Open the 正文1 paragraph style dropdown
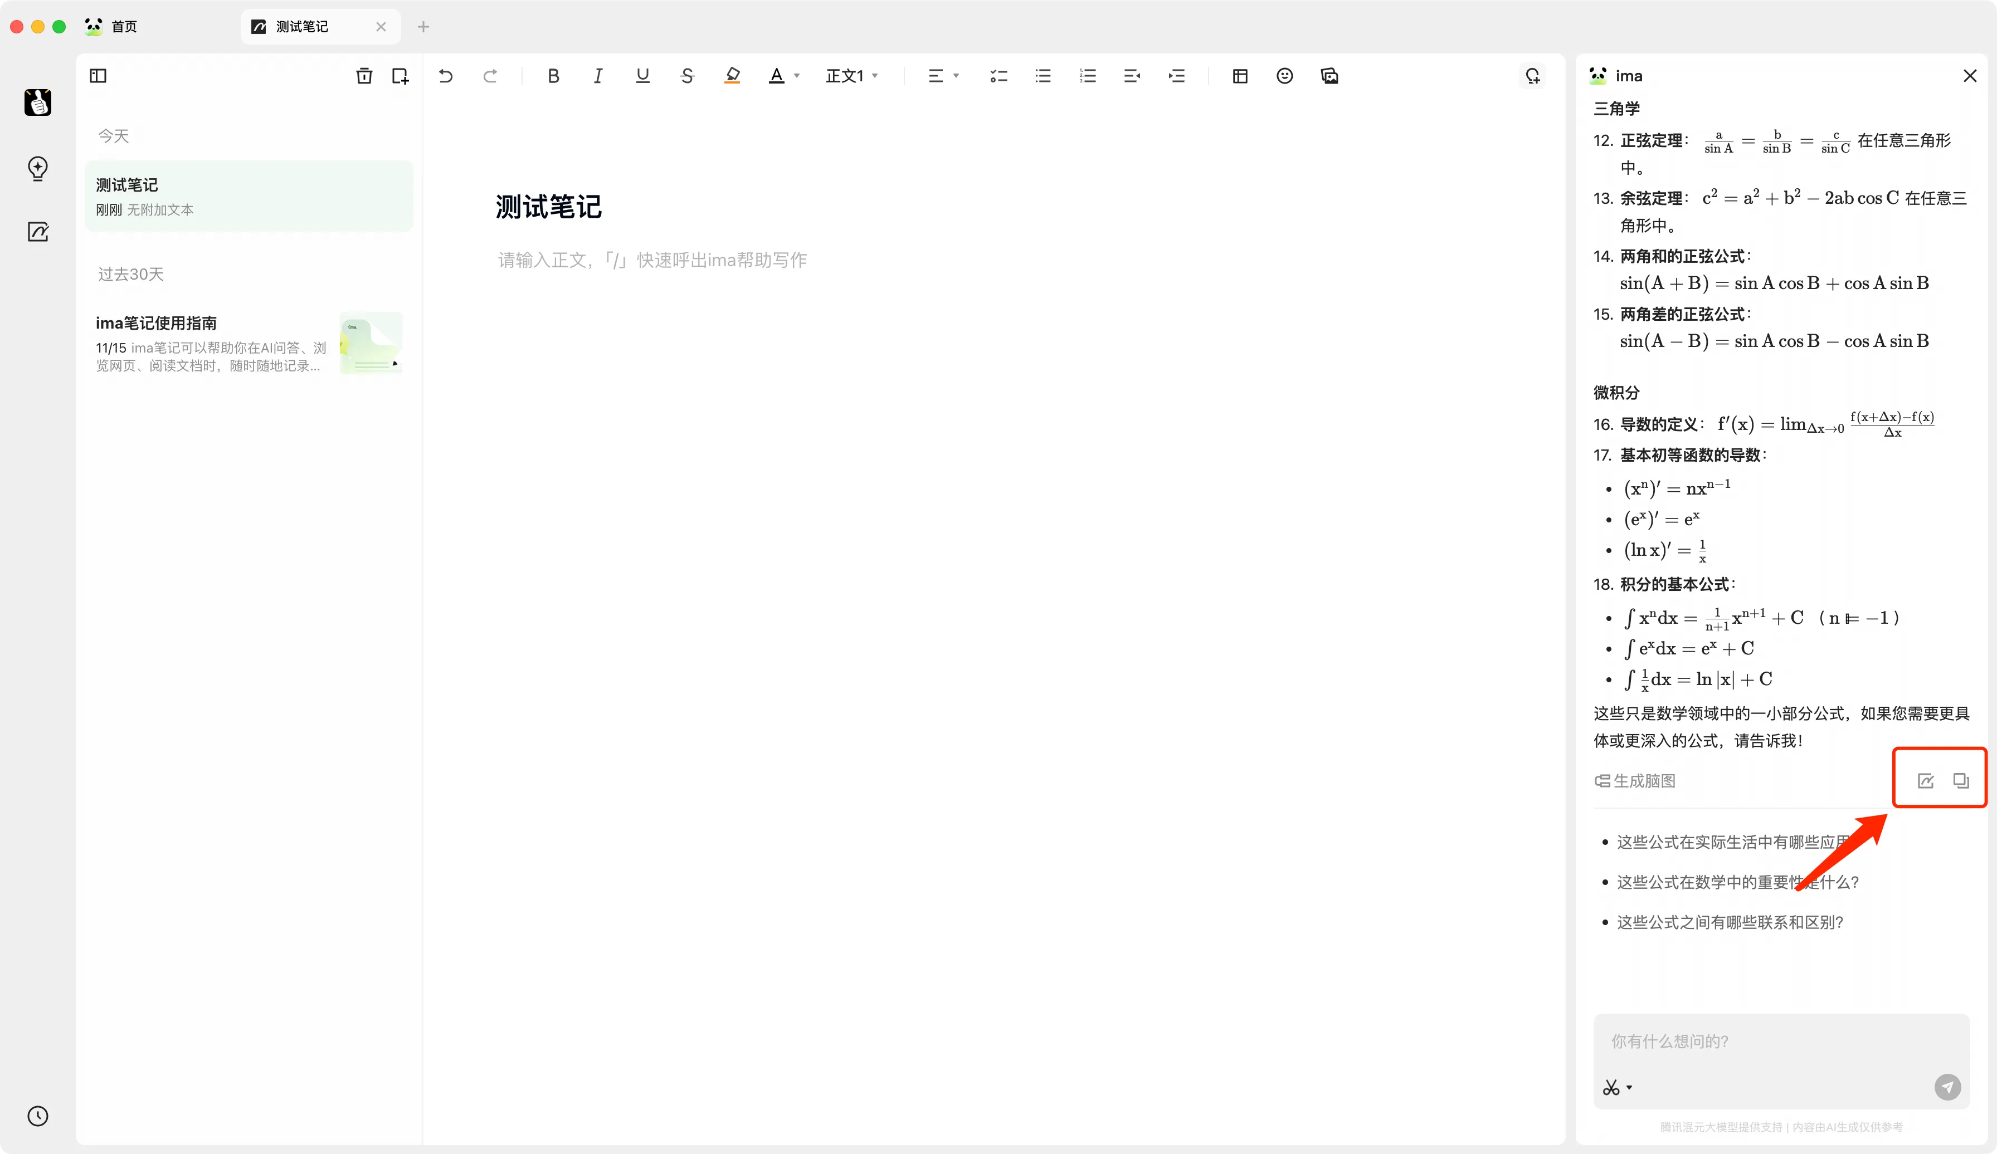Viewport: 1997px width, 1154px height. [x=852, y=76]
